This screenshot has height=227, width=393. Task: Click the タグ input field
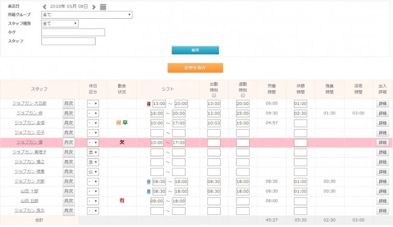73,32
